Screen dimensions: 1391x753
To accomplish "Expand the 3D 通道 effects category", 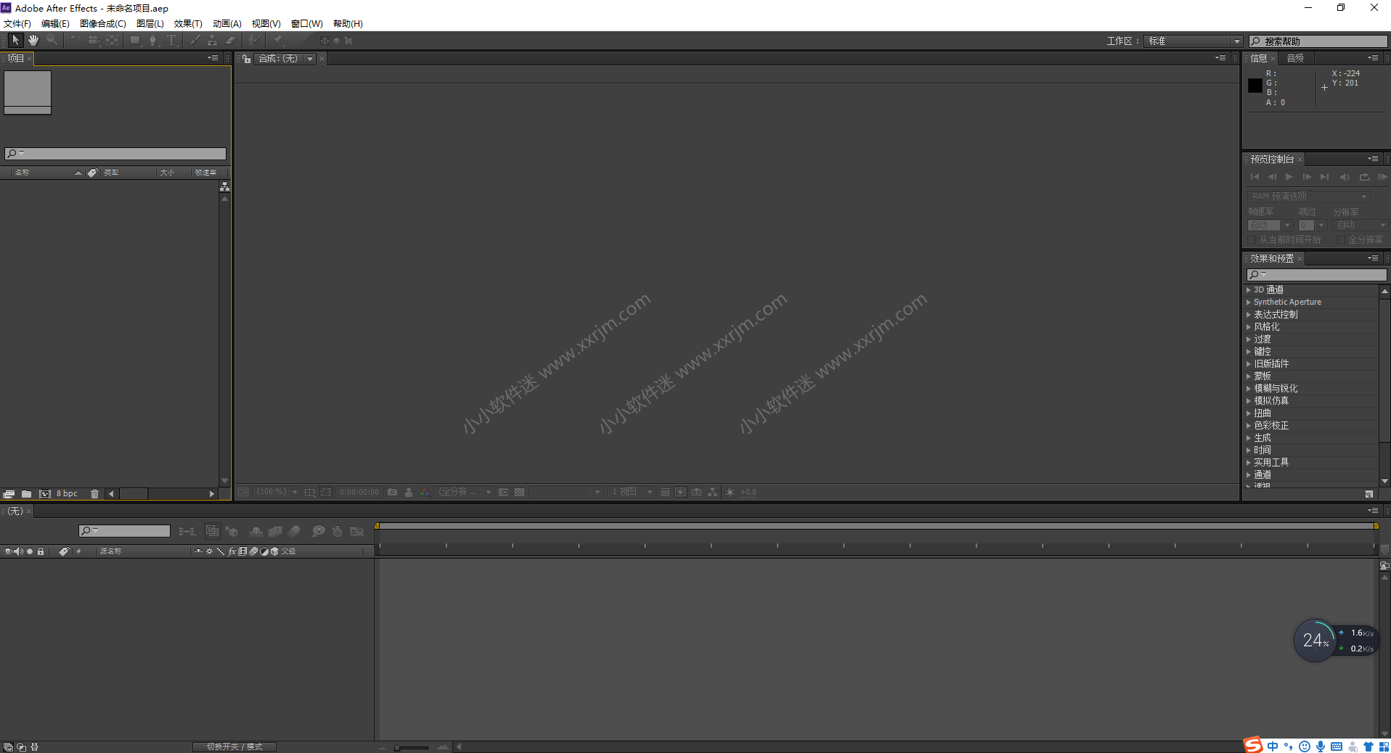I will [x=1249, y=289].
